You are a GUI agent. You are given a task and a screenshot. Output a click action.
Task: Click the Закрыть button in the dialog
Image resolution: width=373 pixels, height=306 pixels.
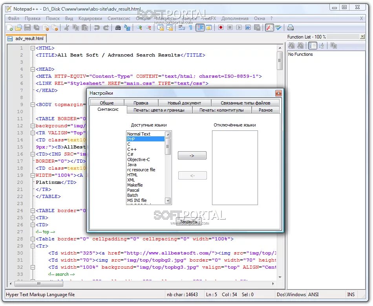tap(189, 222)
